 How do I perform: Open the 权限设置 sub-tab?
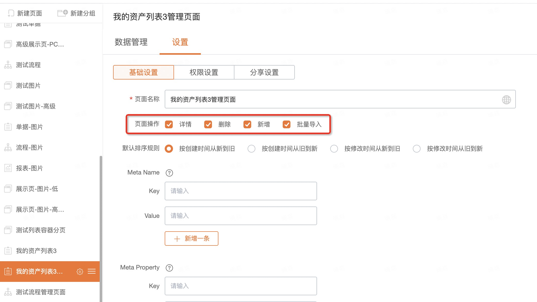[204, 72]
